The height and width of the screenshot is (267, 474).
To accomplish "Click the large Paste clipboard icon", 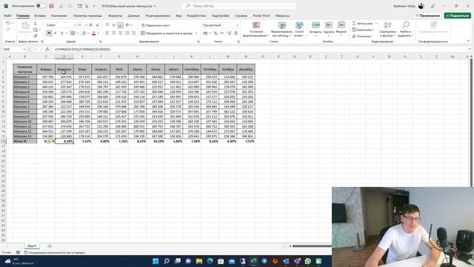I will click(x=25, y=26).
